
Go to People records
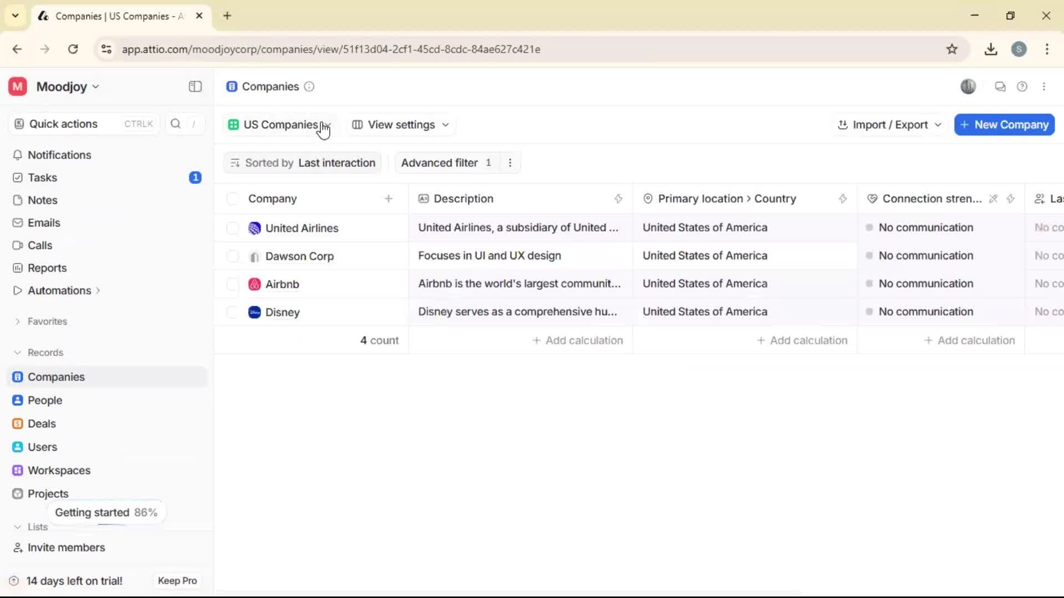tap(45, 400)
